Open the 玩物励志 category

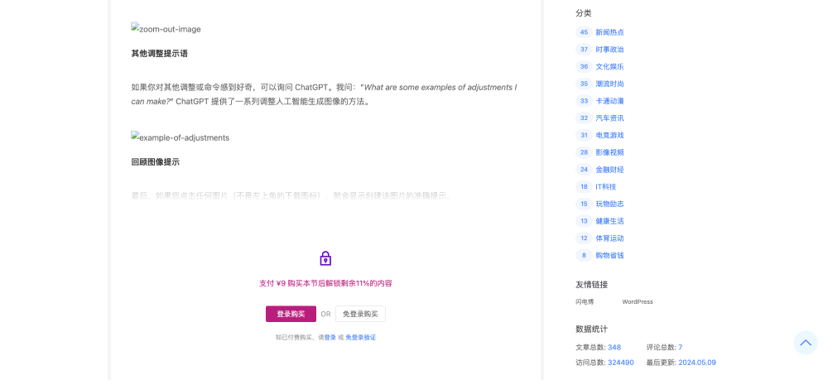point(610,204)
